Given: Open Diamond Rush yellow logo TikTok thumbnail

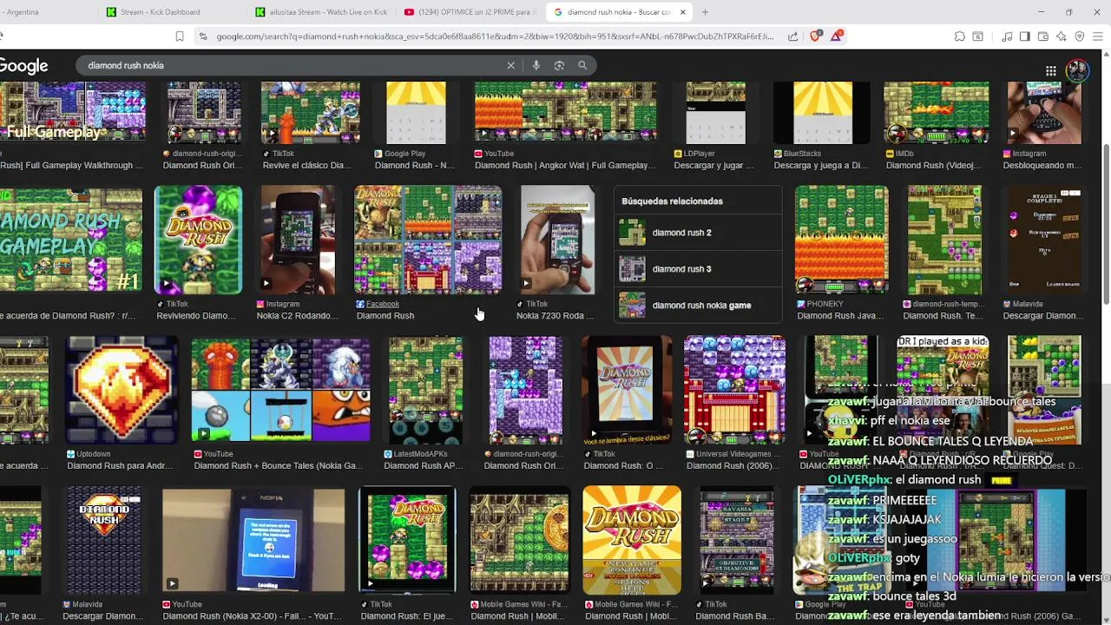Looking at the screenshot, I should (198, 240).
